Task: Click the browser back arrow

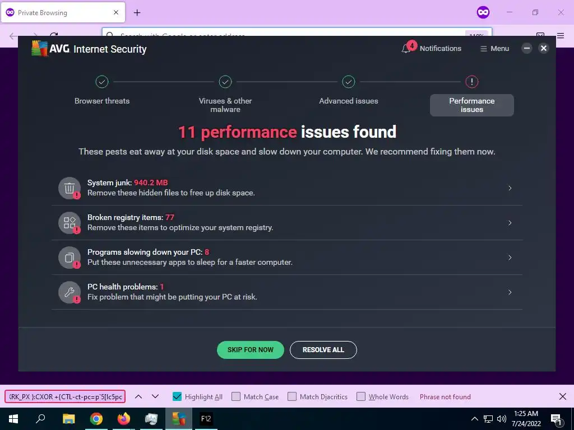Action: [13, 36]
